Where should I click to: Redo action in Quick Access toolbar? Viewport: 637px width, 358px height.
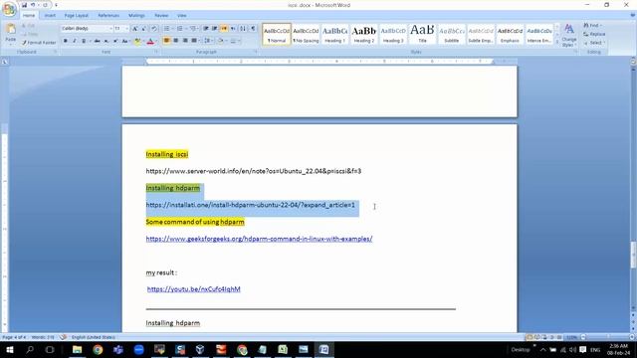[x=45, y=5]
